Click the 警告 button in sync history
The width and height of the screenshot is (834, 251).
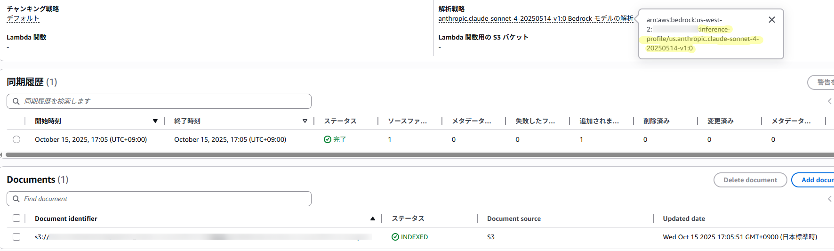pyautogui.click(x=822, y=82)
